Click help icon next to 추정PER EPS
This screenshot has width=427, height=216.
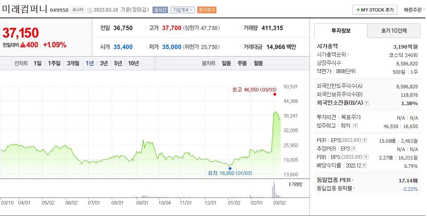(353, 149)
